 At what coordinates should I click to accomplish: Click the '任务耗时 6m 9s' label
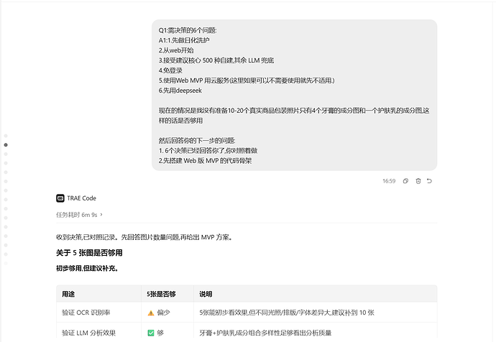(76, 215)
